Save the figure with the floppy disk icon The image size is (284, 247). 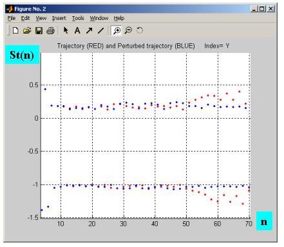(x=39, y=30)
